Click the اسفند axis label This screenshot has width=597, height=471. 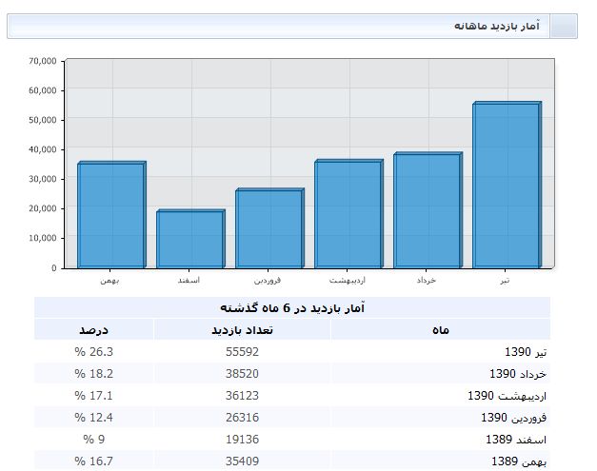(x=189, y=281)
